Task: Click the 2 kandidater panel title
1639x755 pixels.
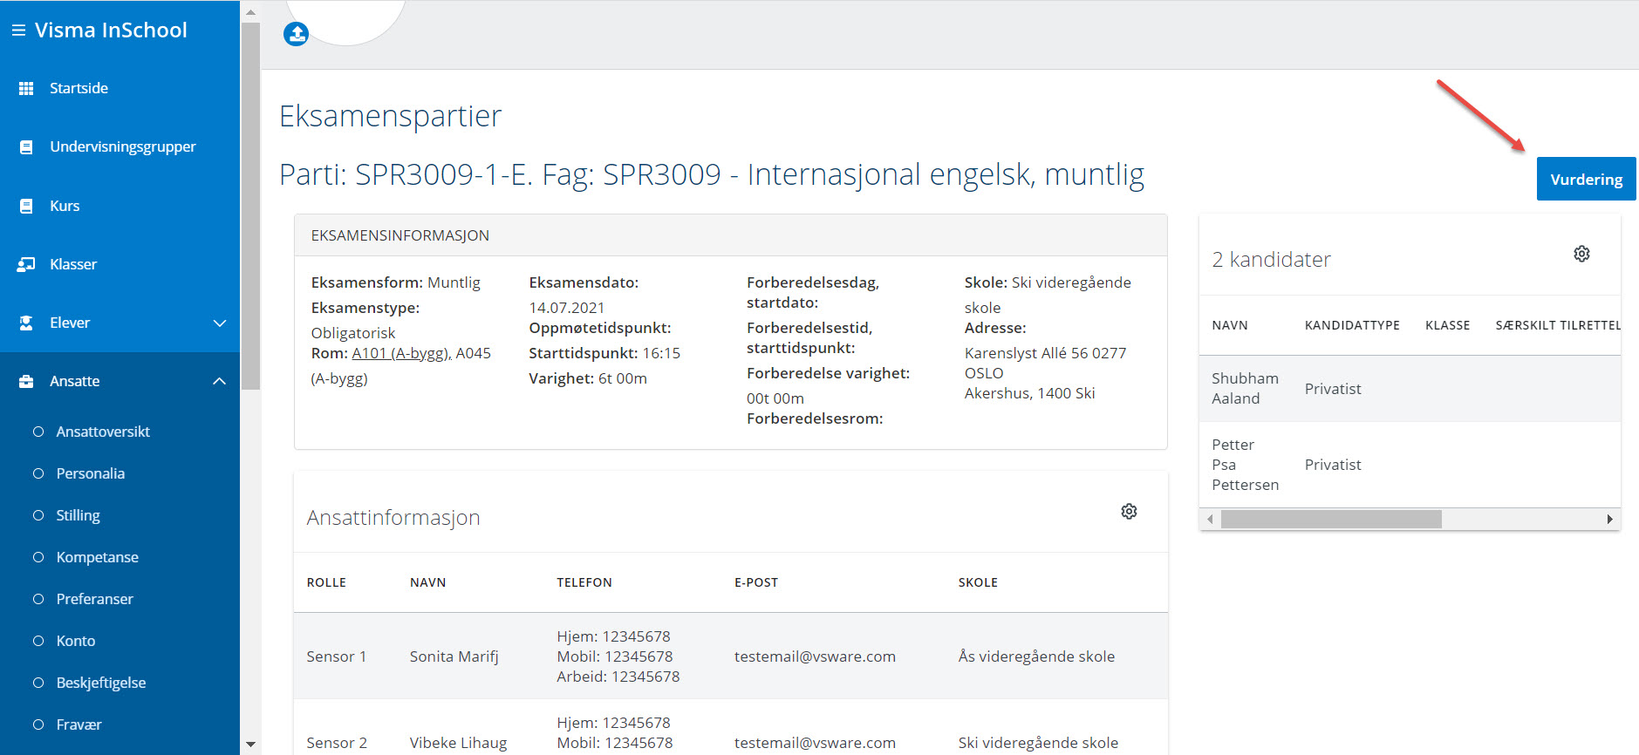Action: (1271, 259)
